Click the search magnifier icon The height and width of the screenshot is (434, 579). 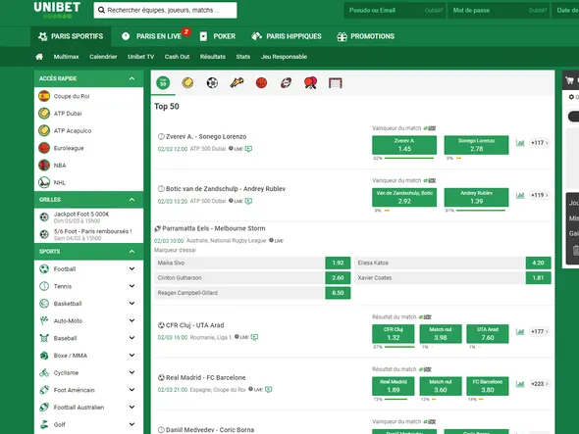pyautogui.click(x=101, y=11)
